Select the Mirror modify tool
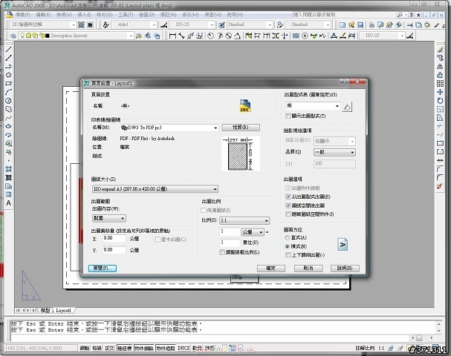The image size is (451, 356). 440,67
